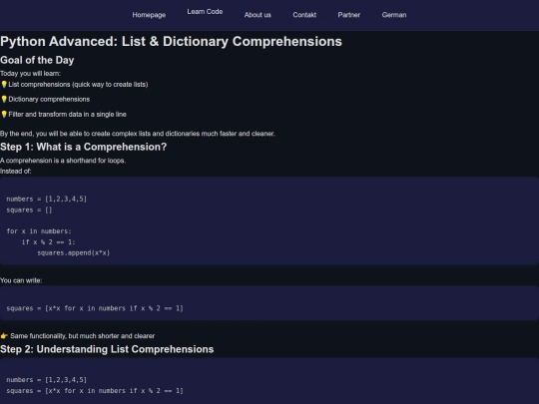
Task: Click the 'squares.append(x*x)' code line
Action: coord(74,252)
